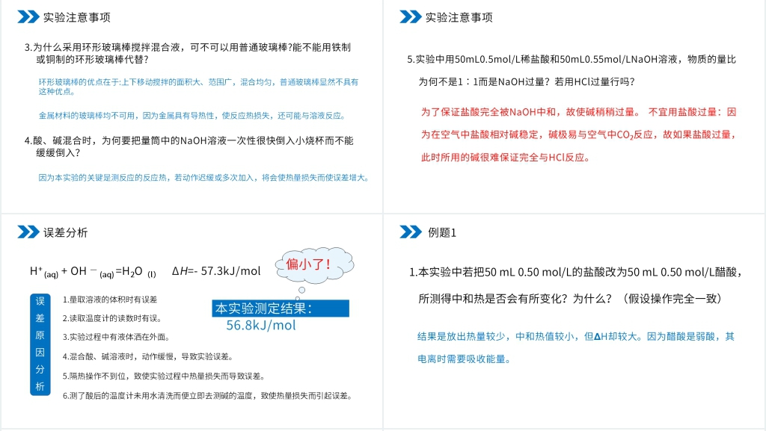Click the blue 本实验测定结果 box
Screen dimensions: 766x431
click(281, 308)
